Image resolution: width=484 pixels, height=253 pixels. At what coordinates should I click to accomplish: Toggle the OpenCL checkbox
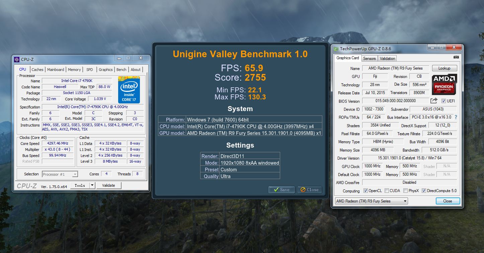366,191
